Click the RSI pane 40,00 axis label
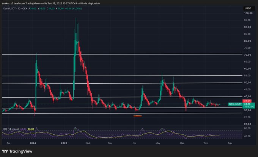Screen dimensions: 258x157 point(247,136)
